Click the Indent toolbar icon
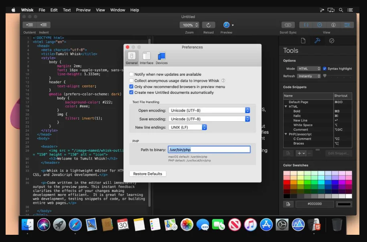 (x=44, y=25)
